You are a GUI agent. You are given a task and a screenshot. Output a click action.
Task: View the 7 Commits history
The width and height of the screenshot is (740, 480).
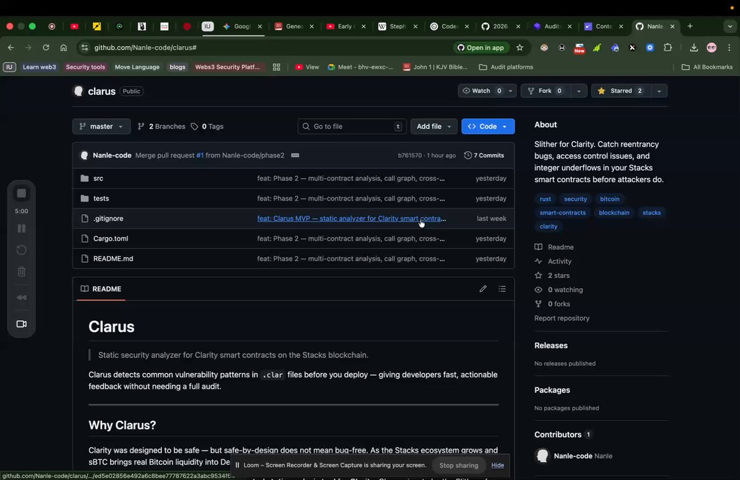(x=484, y=155)
